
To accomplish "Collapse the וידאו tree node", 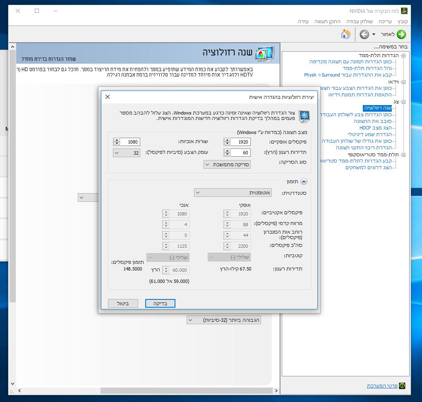I will (403, 82).
